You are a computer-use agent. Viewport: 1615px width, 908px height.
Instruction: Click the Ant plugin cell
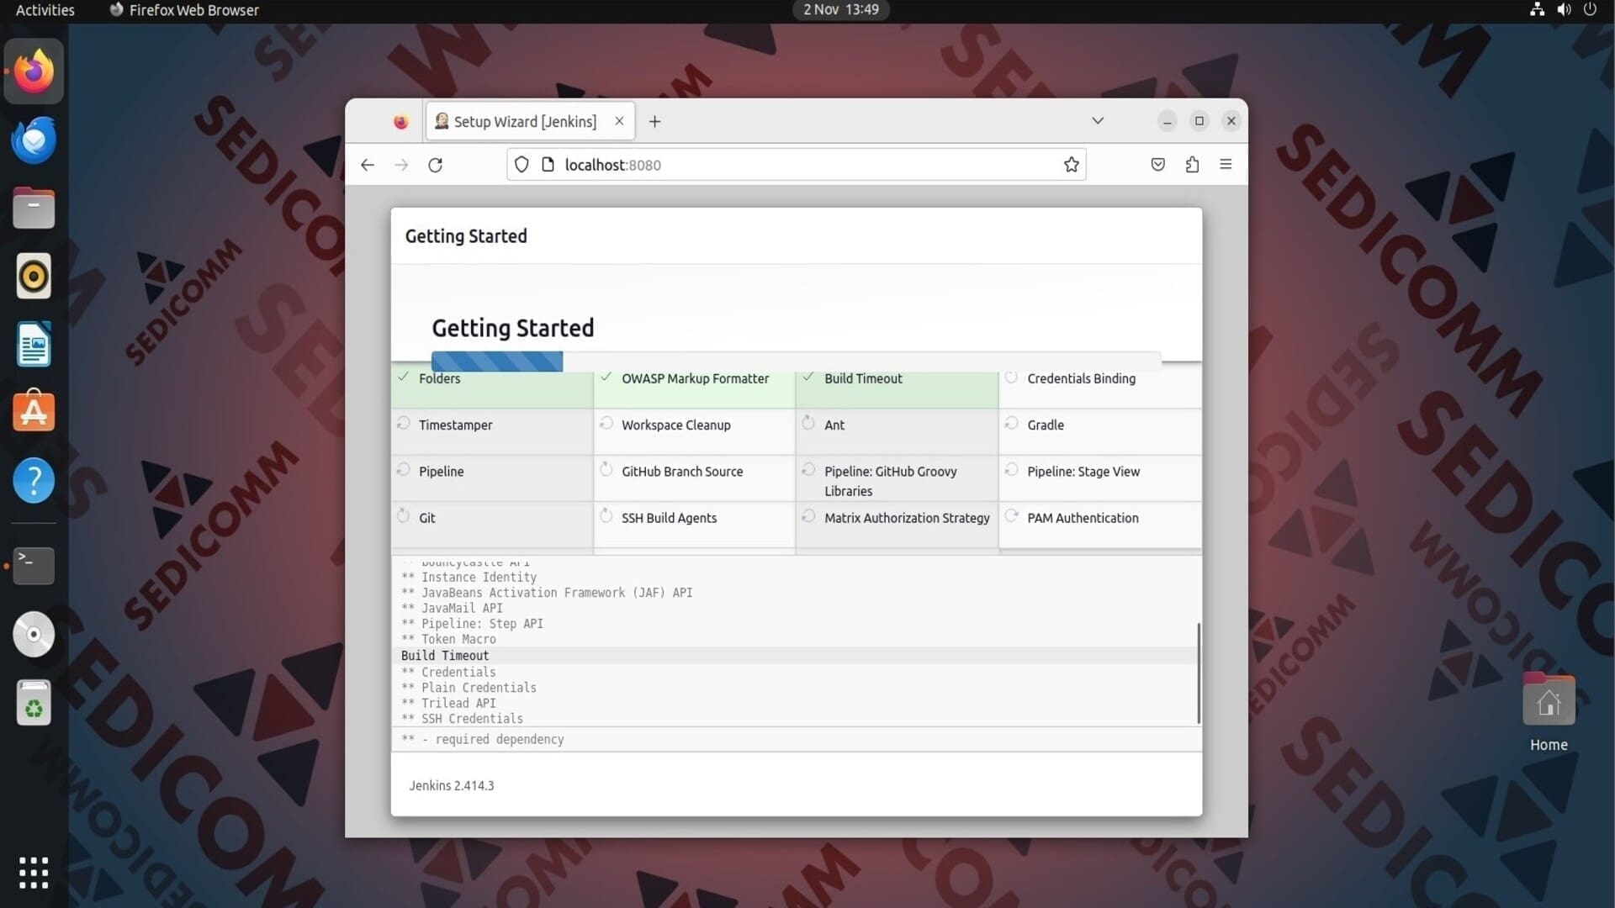pyautogui.click(x=898, y=432)
